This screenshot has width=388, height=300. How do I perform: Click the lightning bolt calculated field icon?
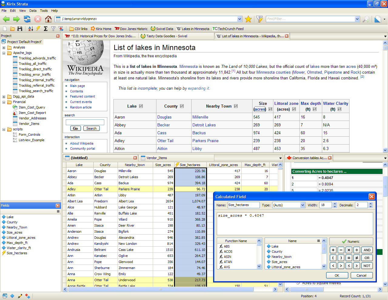tap(38, 29)
